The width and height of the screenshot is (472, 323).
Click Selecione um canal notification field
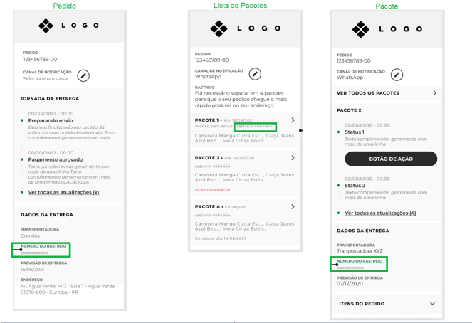46,78
